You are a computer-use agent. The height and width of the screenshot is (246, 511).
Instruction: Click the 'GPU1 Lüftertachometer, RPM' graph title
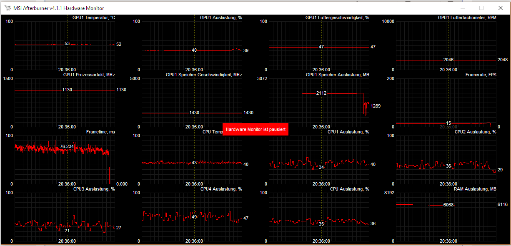(x=467, y=18)
